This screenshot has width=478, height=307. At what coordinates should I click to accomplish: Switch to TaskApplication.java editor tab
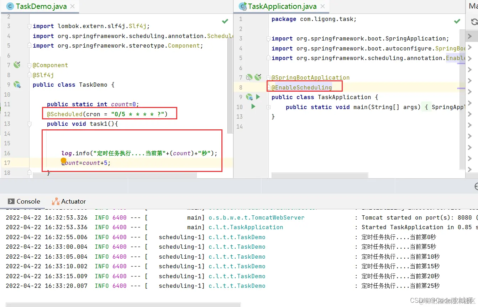[x=282, y=6]
